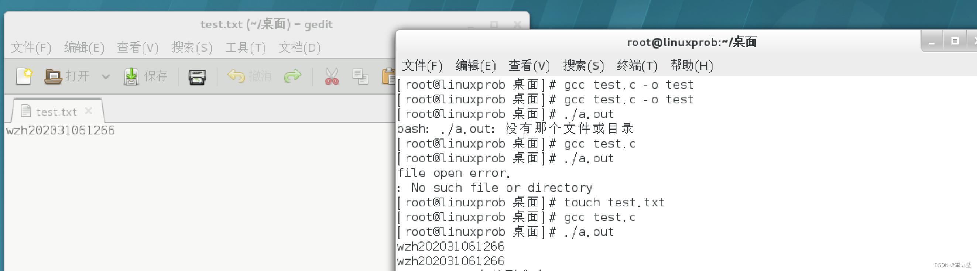Click the 保存 label in gedit toolbar
The image size is (977, 271).
[x=155, y=76]
